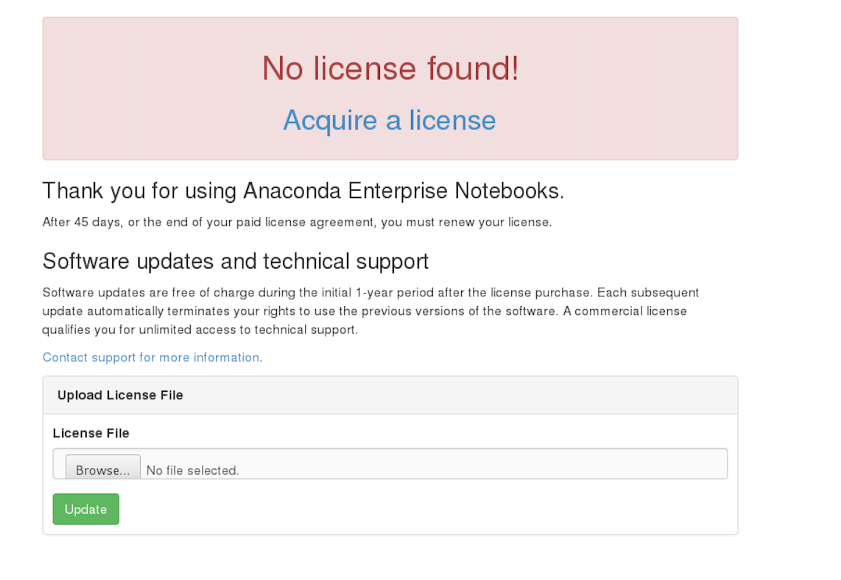The image size is (841, 580).
Task: Select the Upload License File panel header
Action: (390, 395)
